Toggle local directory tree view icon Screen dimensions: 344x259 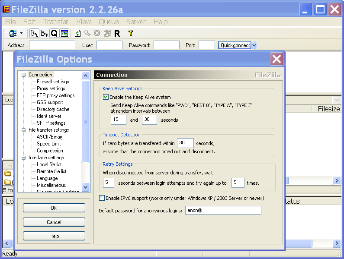coord(35,33)
